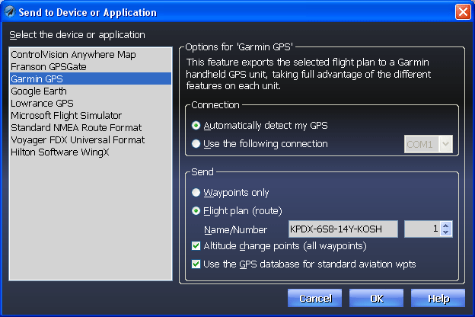The image size is (475, 317).
Task: Pick Lowrance GPS from device list
Action: (x=91, y=103)
